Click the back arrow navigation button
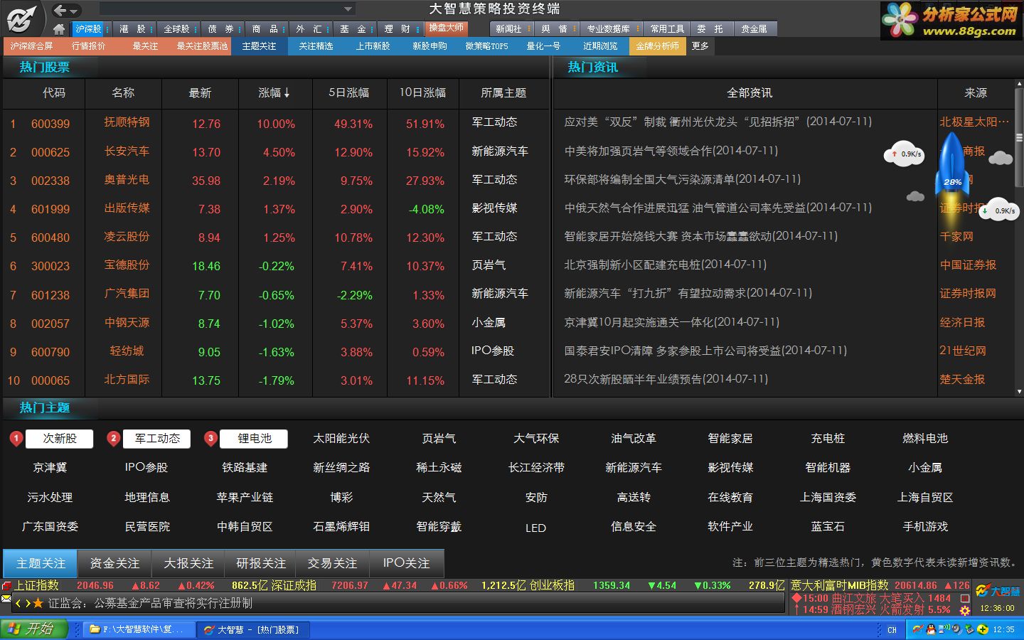The width and height of the screenshot is (1024, 640). pos(60,10)
